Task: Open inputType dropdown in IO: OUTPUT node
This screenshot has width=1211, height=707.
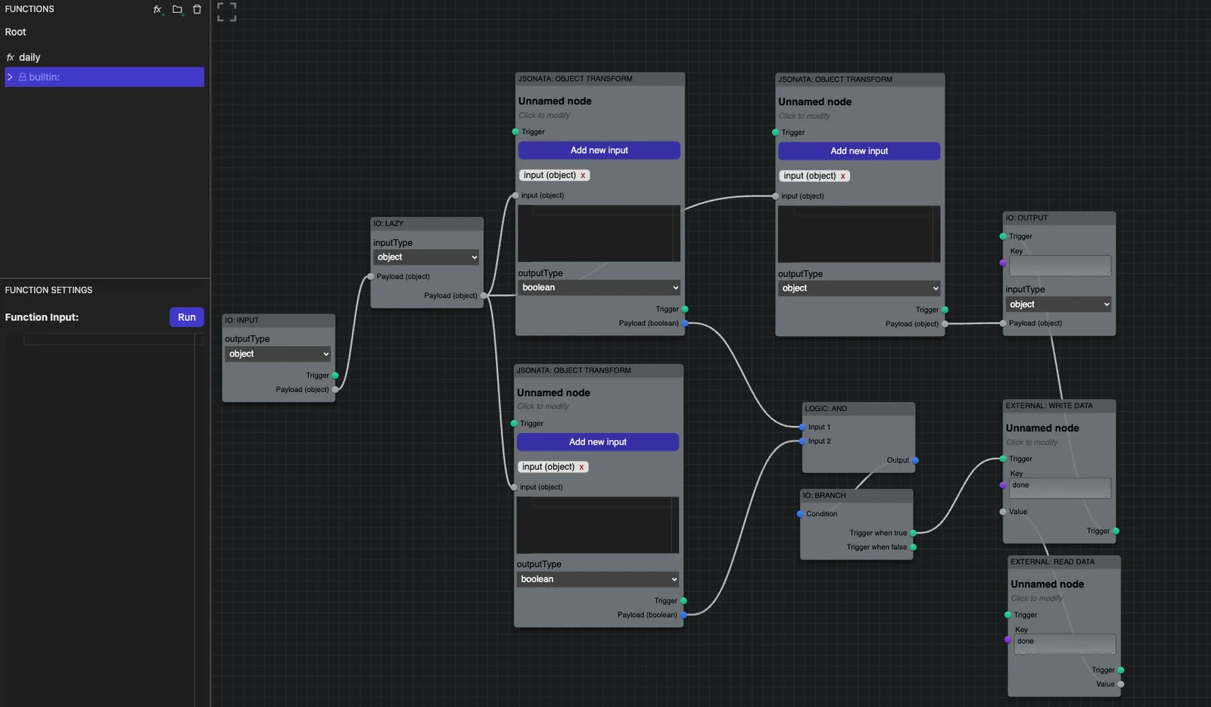Action: [x=1059, y=304]
